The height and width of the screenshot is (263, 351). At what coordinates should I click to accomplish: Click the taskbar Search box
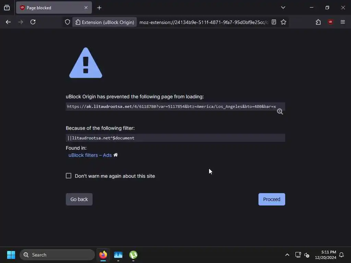(57, 255)
